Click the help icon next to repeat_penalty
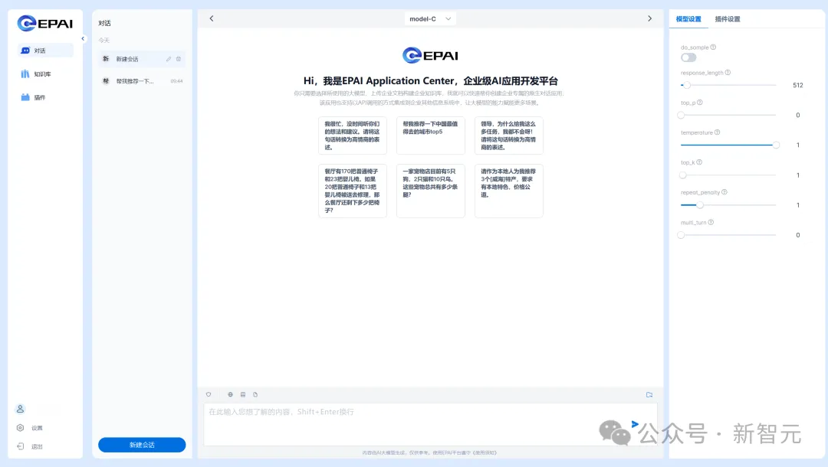The height and width of the screenshot is (467, 828). click(724, 192)
